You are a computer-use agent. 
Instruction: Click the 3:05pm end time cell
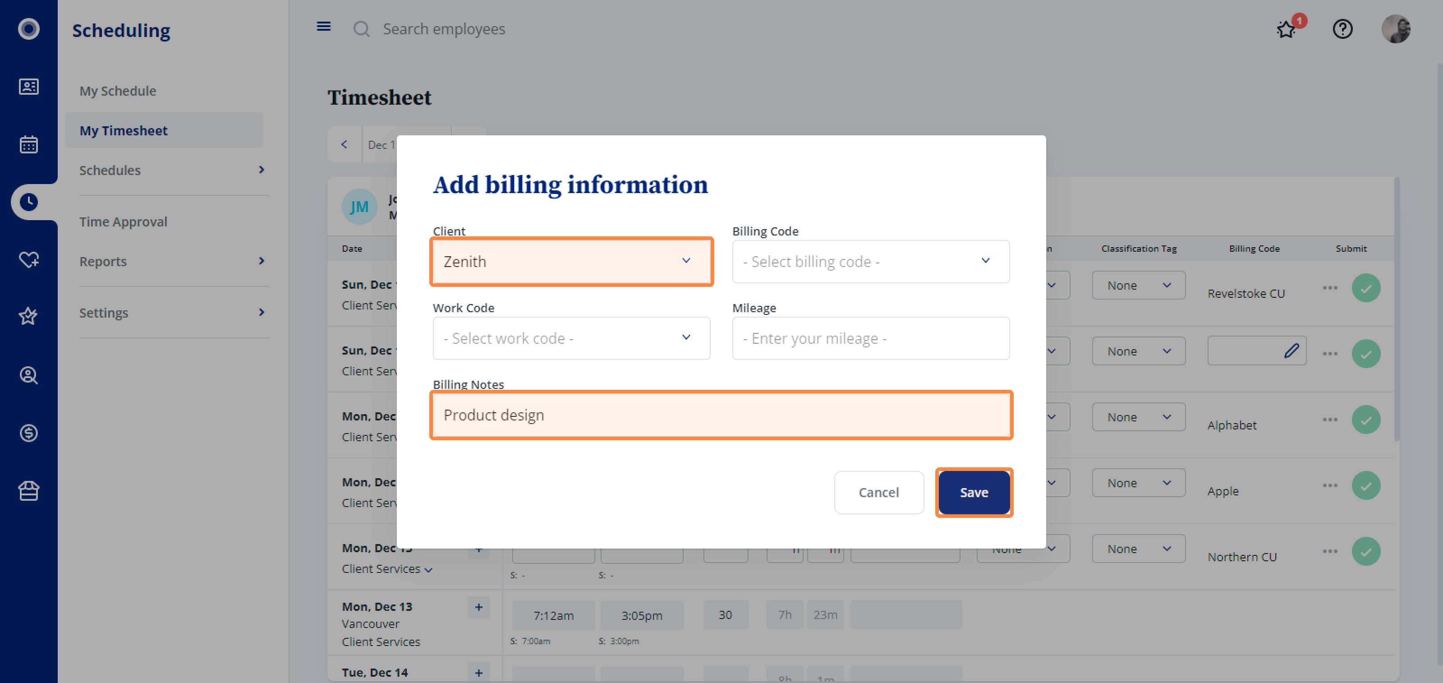641,615
